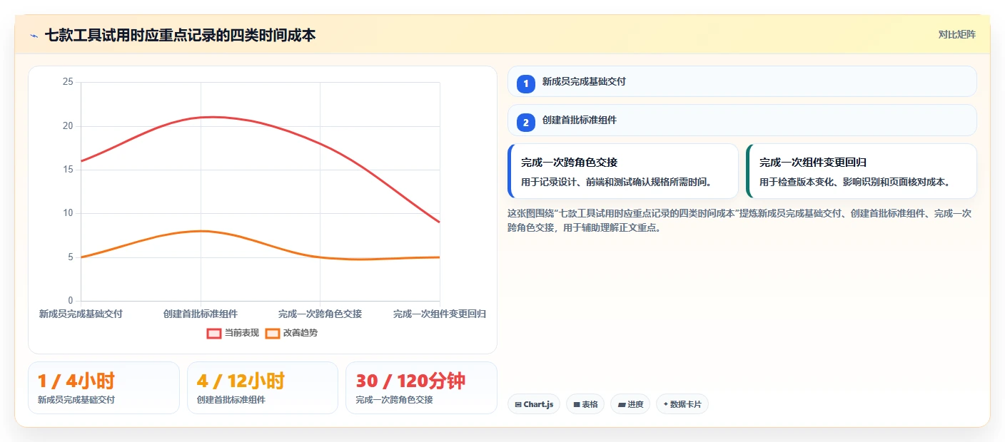Image resolution: width=1005 pixels, height=442 pixels.
Task: Click the 1 / 4小时 stat value
Action: point(76,381)
